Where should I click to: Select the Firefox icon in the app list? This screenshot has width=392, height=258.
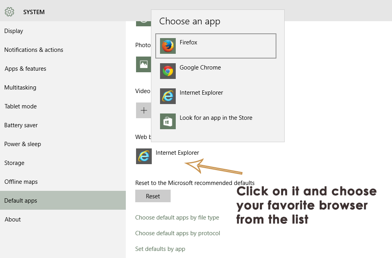167,46
